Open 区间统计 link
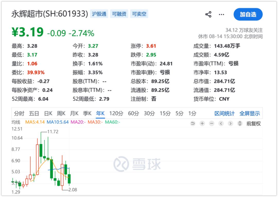Screen dimensions: 278x197 (224, 113)
